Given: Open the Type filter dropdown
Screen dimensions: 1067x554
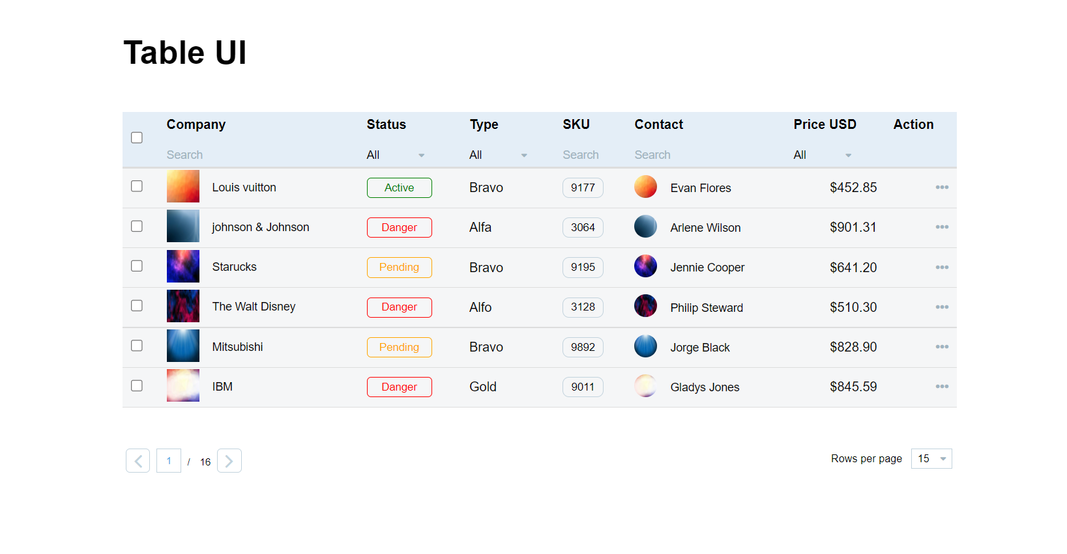Looking at the screenshot, I should click(499, 155).
